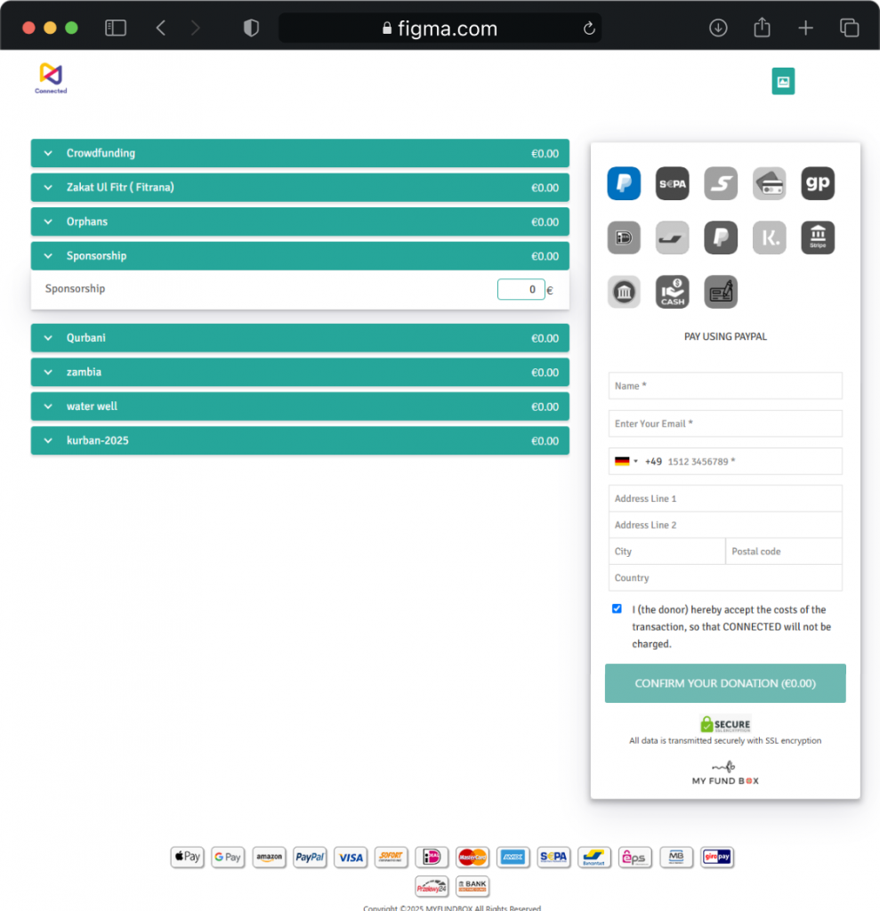Click Confirm Your Donation button
Image resolution: width=880 pixels, height=911 pixels.
725,683
